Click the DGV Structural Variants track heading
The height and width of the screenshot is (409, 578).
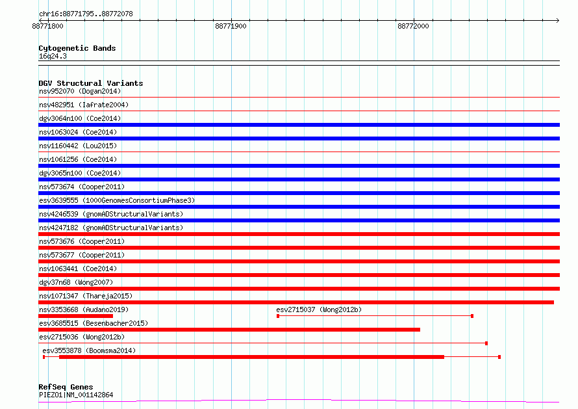(x=91, y=83)
